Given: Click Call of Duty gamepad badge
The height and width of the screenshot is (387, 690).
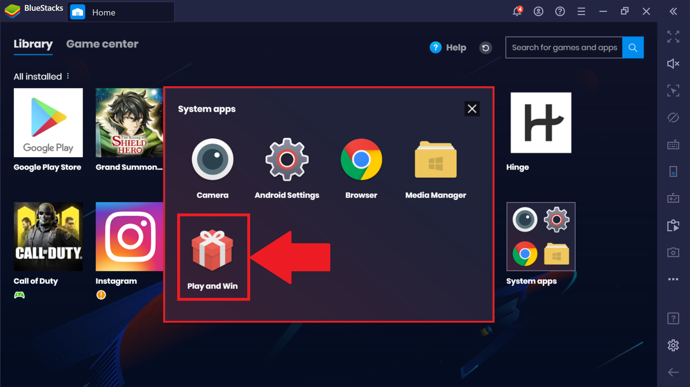Looking at the screenshot, I should click(19, 295).
